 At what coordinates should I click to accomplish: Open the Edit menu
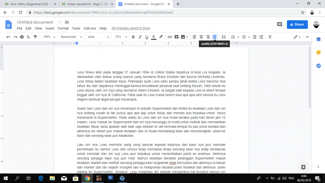28,28
